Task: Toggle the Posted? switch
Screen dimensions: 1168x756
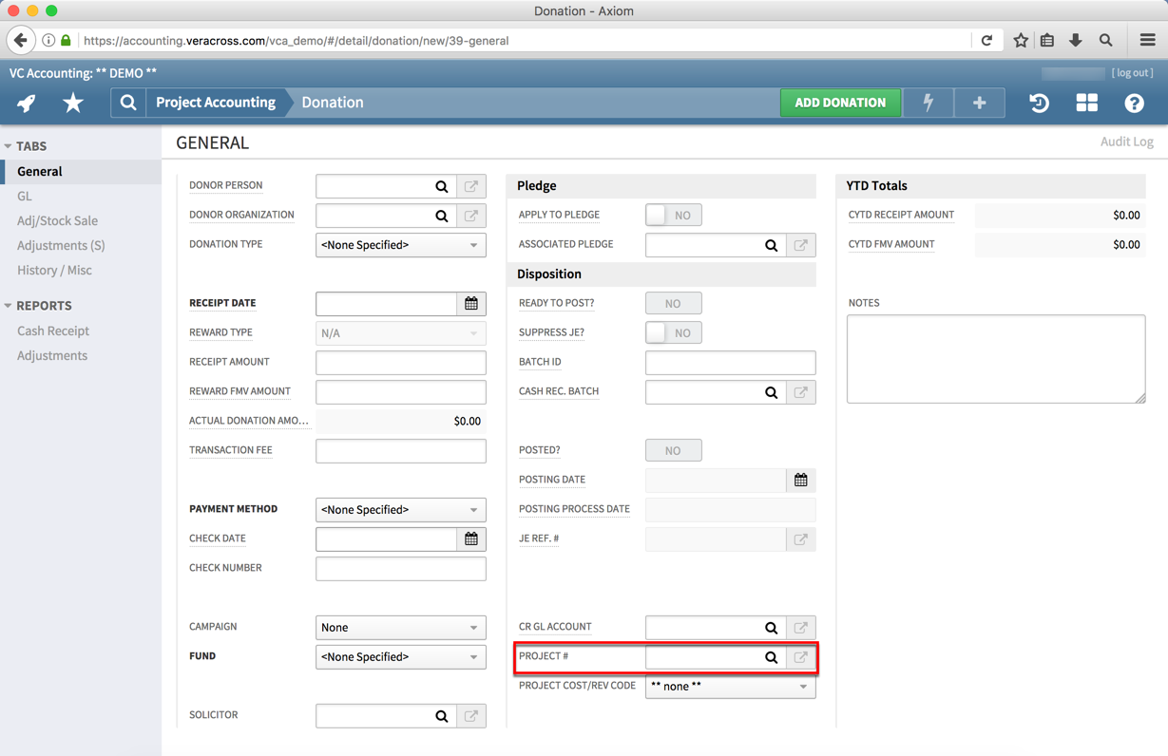Action: click(x=674, y=451)
